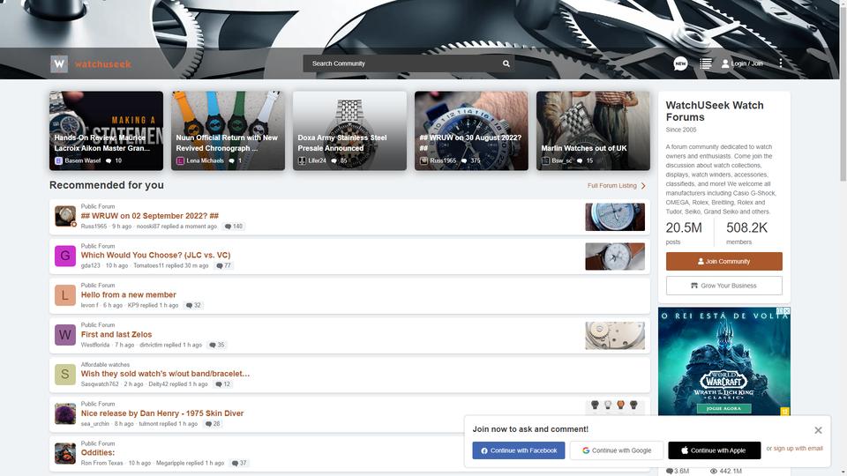
Task: Click Join Community button
Action: (x=723, y=261)
